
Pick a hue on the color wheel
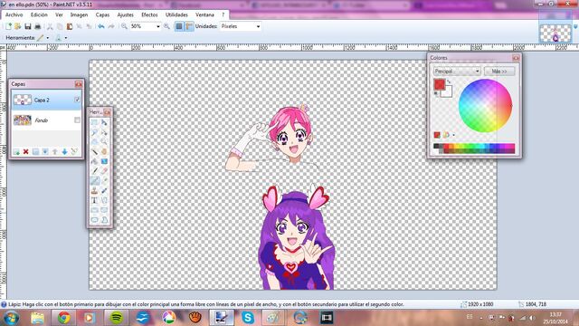pyautogui.click(x=485, y=106)
